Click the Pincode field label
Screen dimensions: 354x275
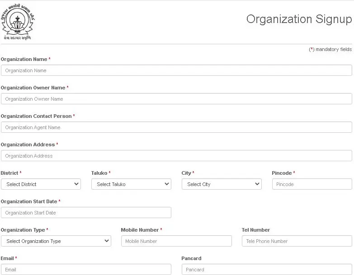282,173
